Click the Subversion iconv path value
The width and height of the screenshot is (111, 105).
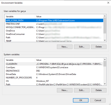coord(55,20)
